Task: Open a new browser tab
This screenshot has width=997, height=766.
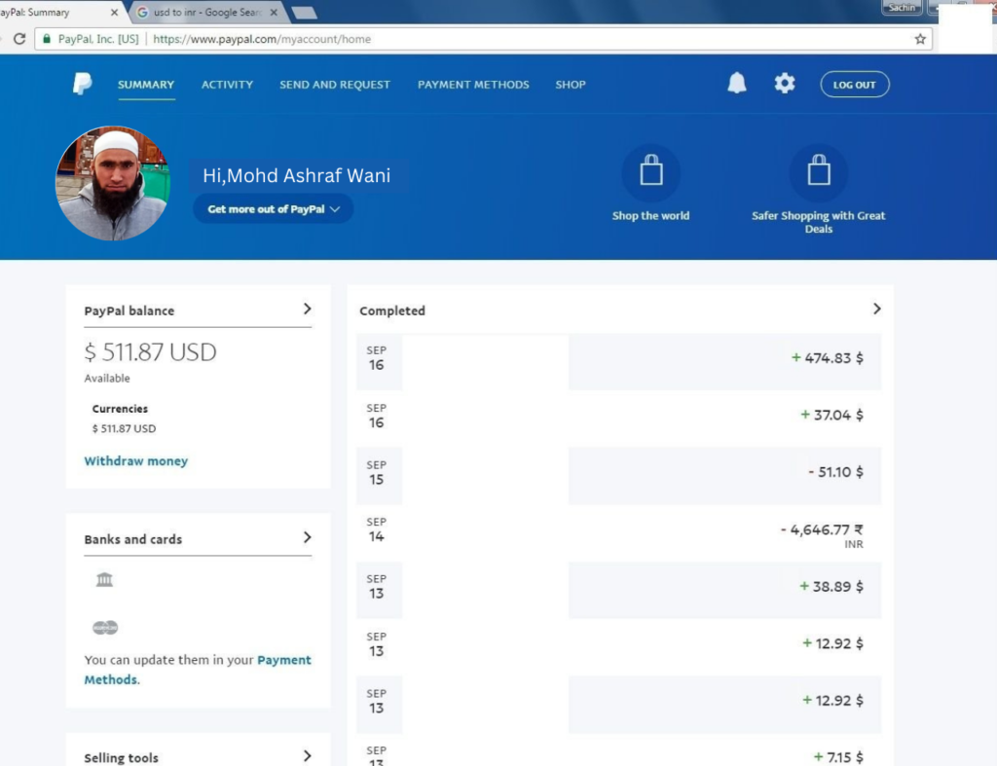Action: (304, 13)
